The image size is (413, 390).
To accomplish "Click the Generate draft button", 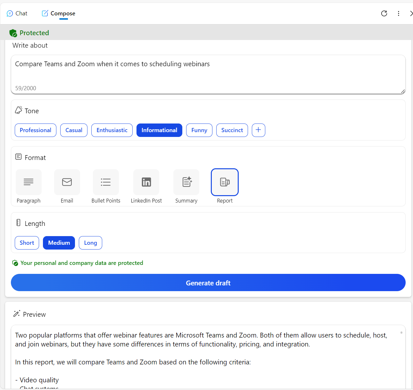I will (208, 283).
